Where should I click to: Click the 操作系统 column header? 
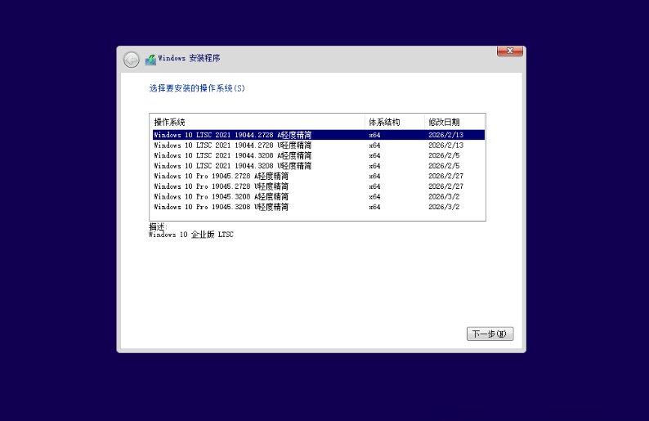pos(257,122)
